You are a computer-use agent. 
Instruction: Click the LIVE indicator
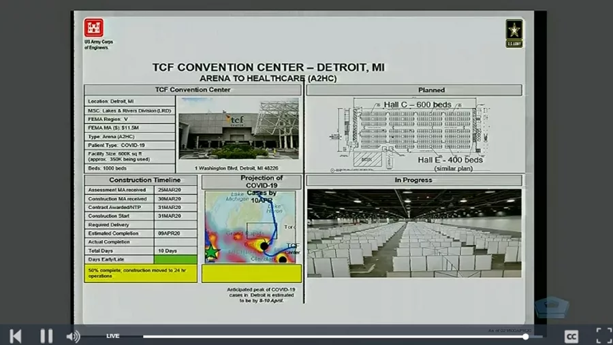[x=112, y=336]
